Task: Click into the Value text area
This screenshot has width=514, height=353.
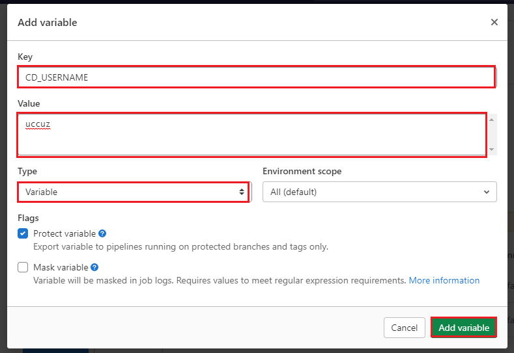Action: (251, 135)
